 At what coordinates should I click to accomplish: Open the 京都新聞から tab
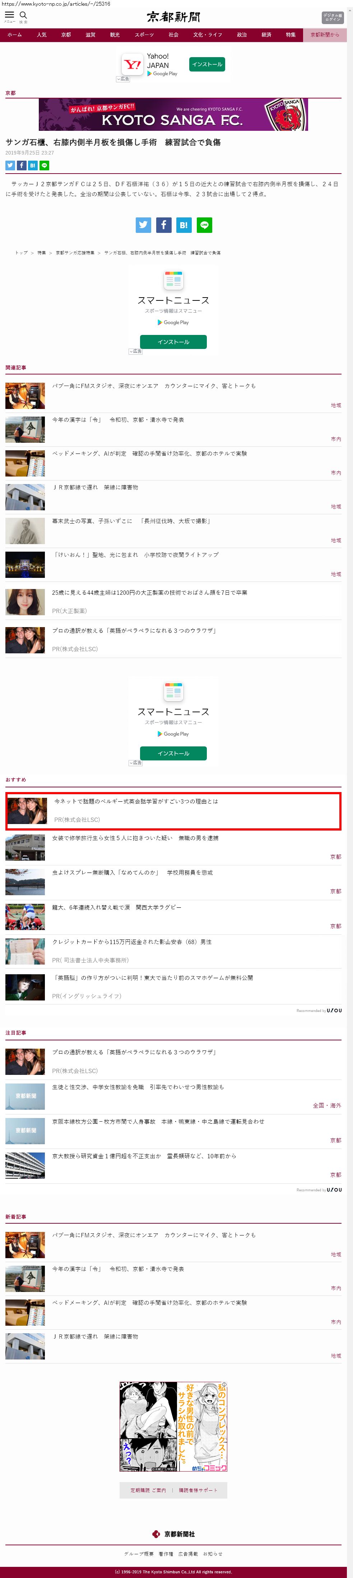pos(324,35)
